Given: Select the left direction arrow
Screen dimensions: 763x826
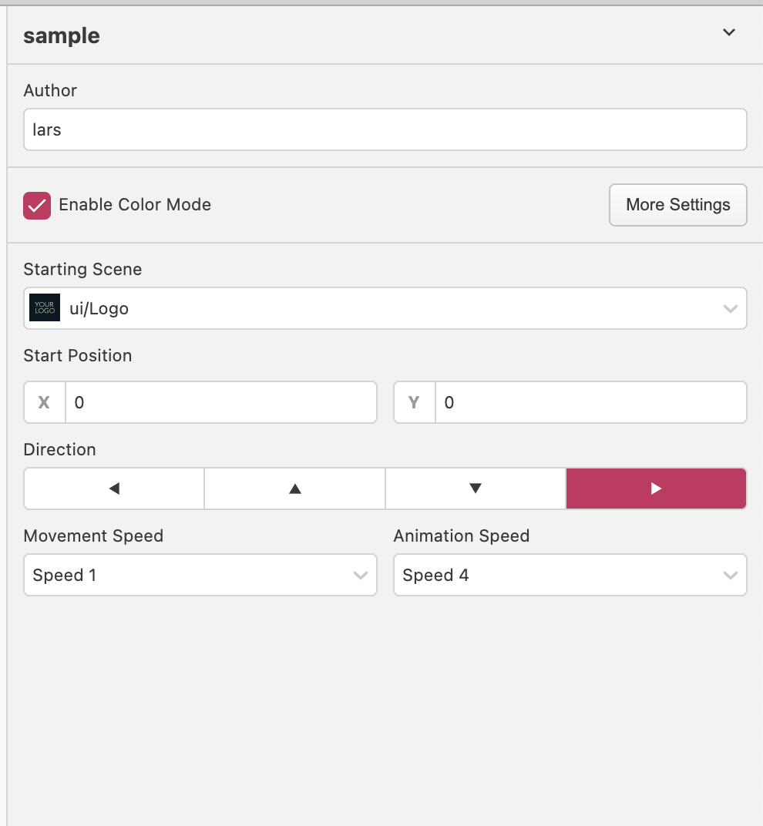Looking at the screenshot, I should coord(114,489).
